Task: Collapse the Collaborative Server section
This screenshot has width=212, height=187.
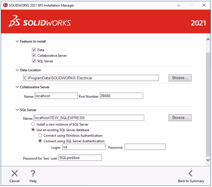Action: tap(17, 87)
